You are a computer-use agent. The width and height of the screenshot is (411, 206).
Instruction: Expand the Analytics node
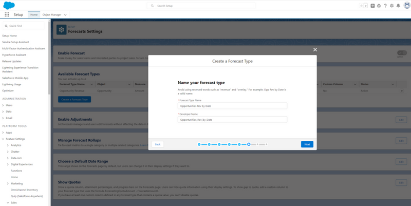[8, 145]
